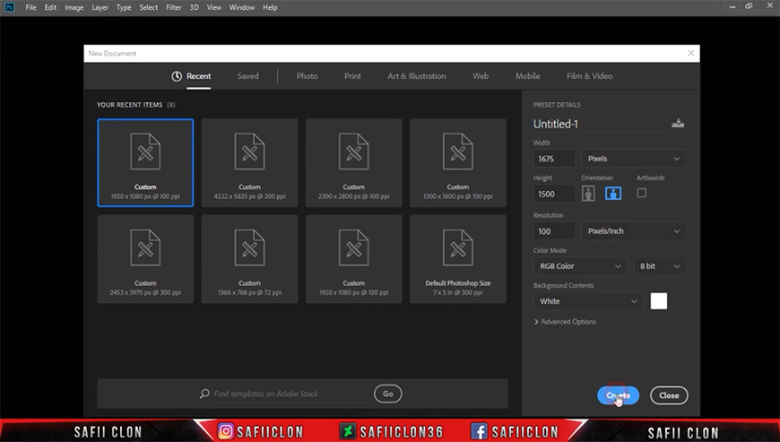Switch to the Photo tab
The image size is (780, 442).
[x=307, y=76]
